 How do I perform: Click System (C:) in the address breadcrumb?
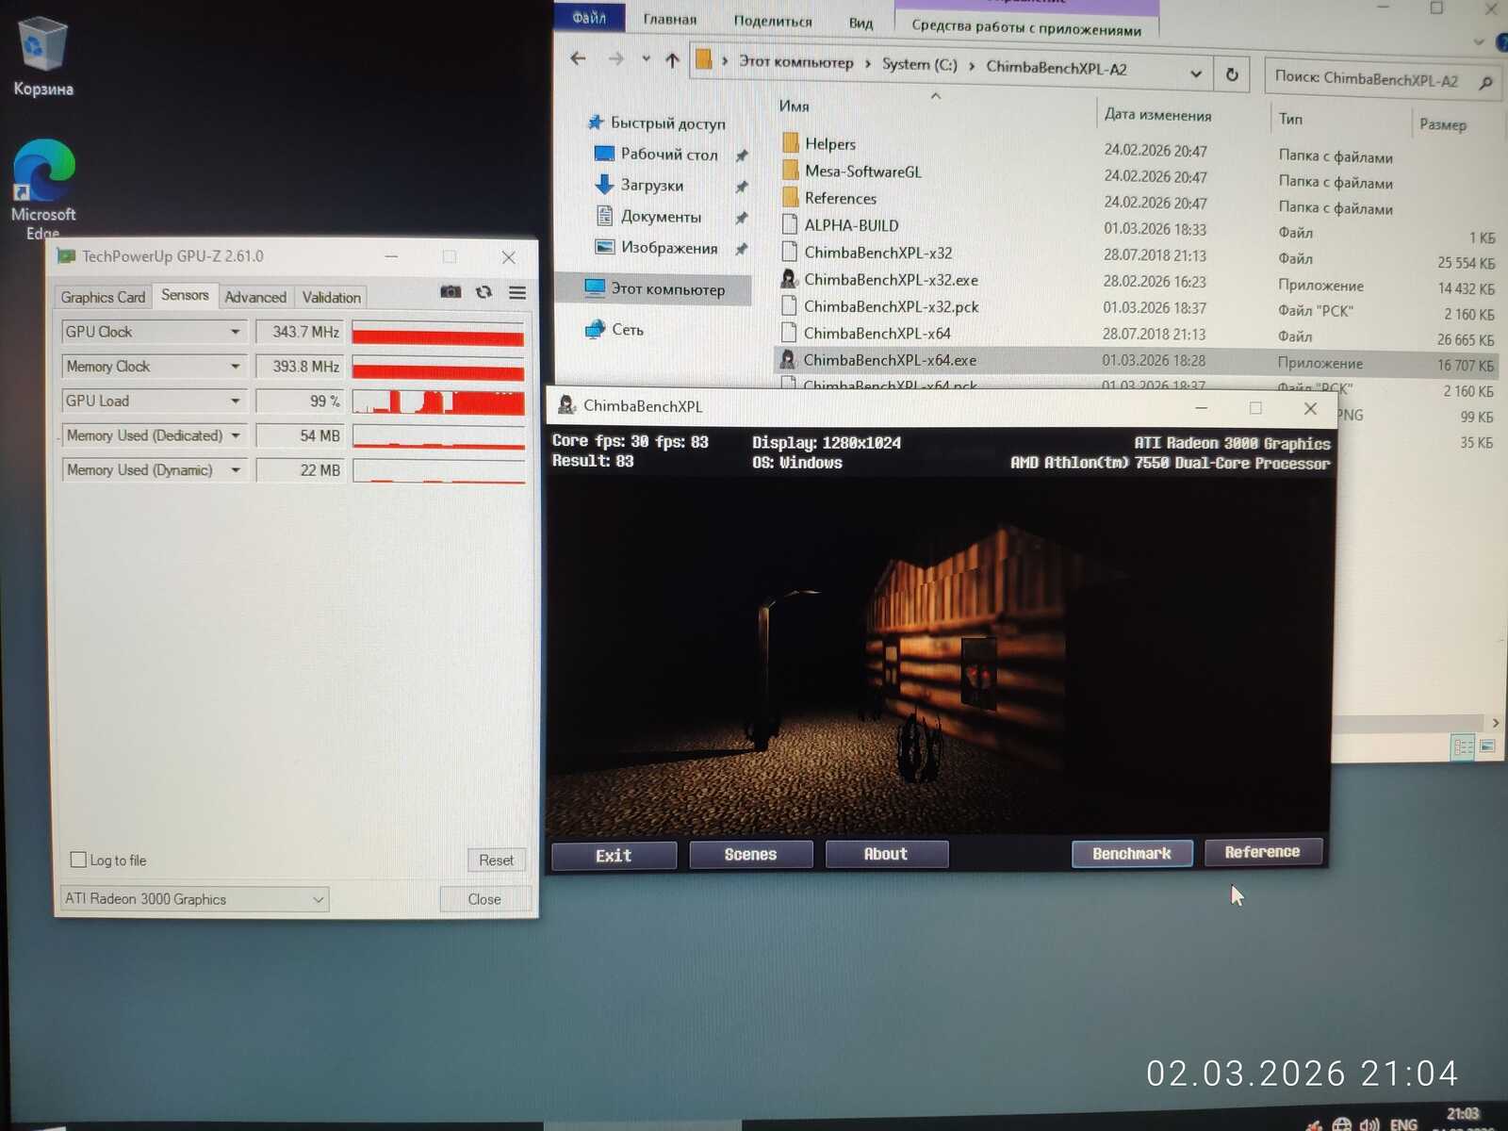click(x=920, y=64)
